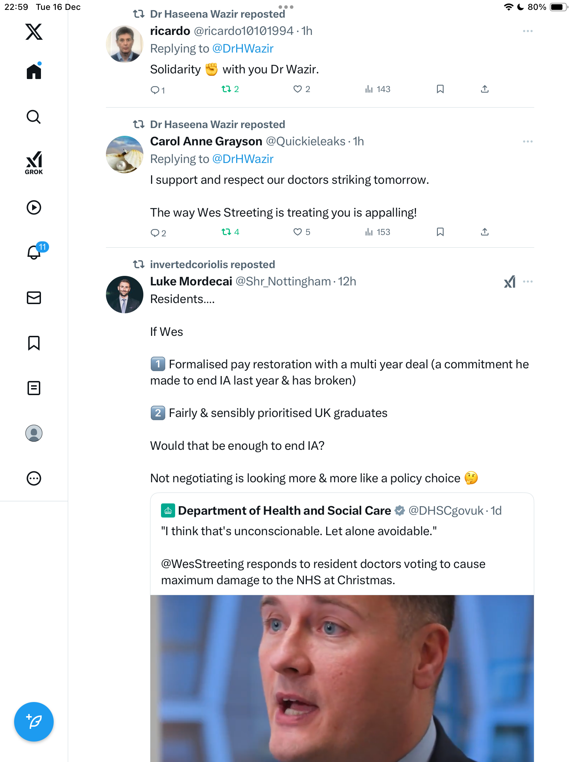Open sidebar Bookmarks tab
572x762 pixels.
point(34,343)
